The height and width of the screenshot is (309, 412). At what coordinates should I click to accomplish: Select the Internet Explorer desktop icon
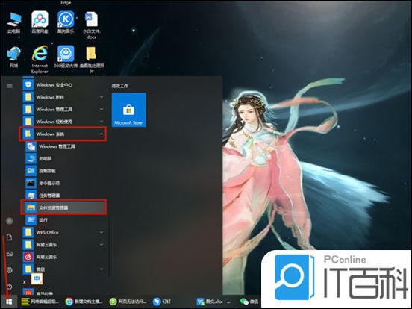40,60
